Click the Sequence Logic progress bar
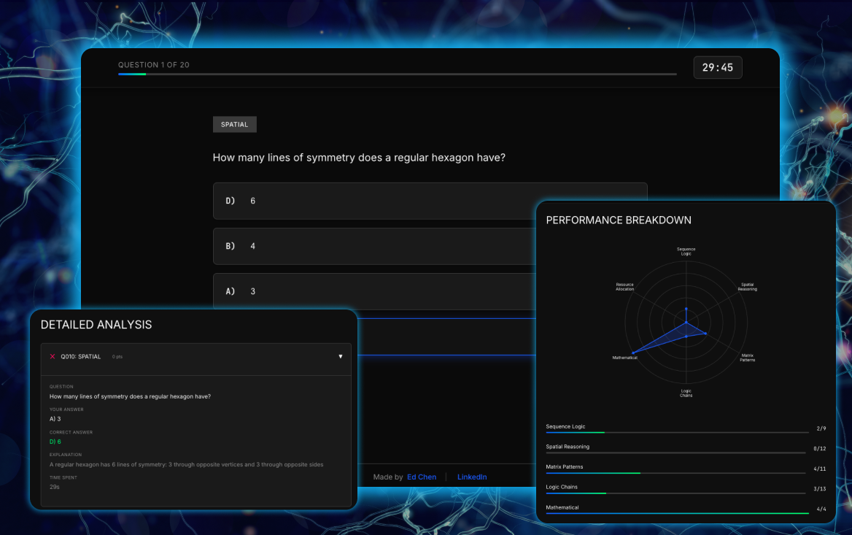This screenshot has height=535, width=852. click(x=677, y=432)
